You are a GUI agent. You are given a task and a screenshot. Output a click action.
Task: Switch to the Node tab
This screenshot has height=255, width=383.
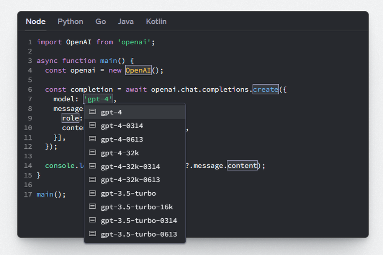pos(36,21)
